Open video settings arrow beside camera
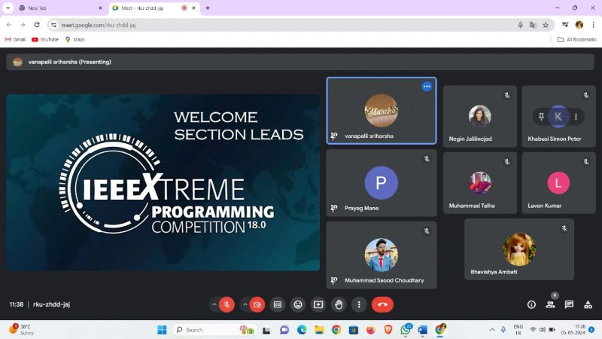 [245, 304]
